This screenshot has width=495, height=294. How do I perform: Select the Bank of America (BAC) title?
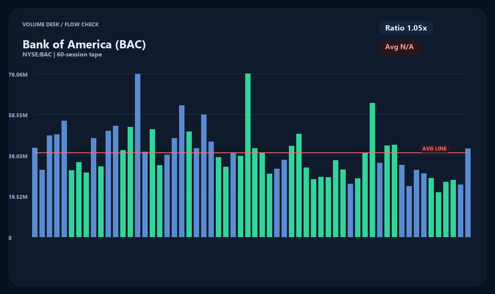(x=84, y=44)
